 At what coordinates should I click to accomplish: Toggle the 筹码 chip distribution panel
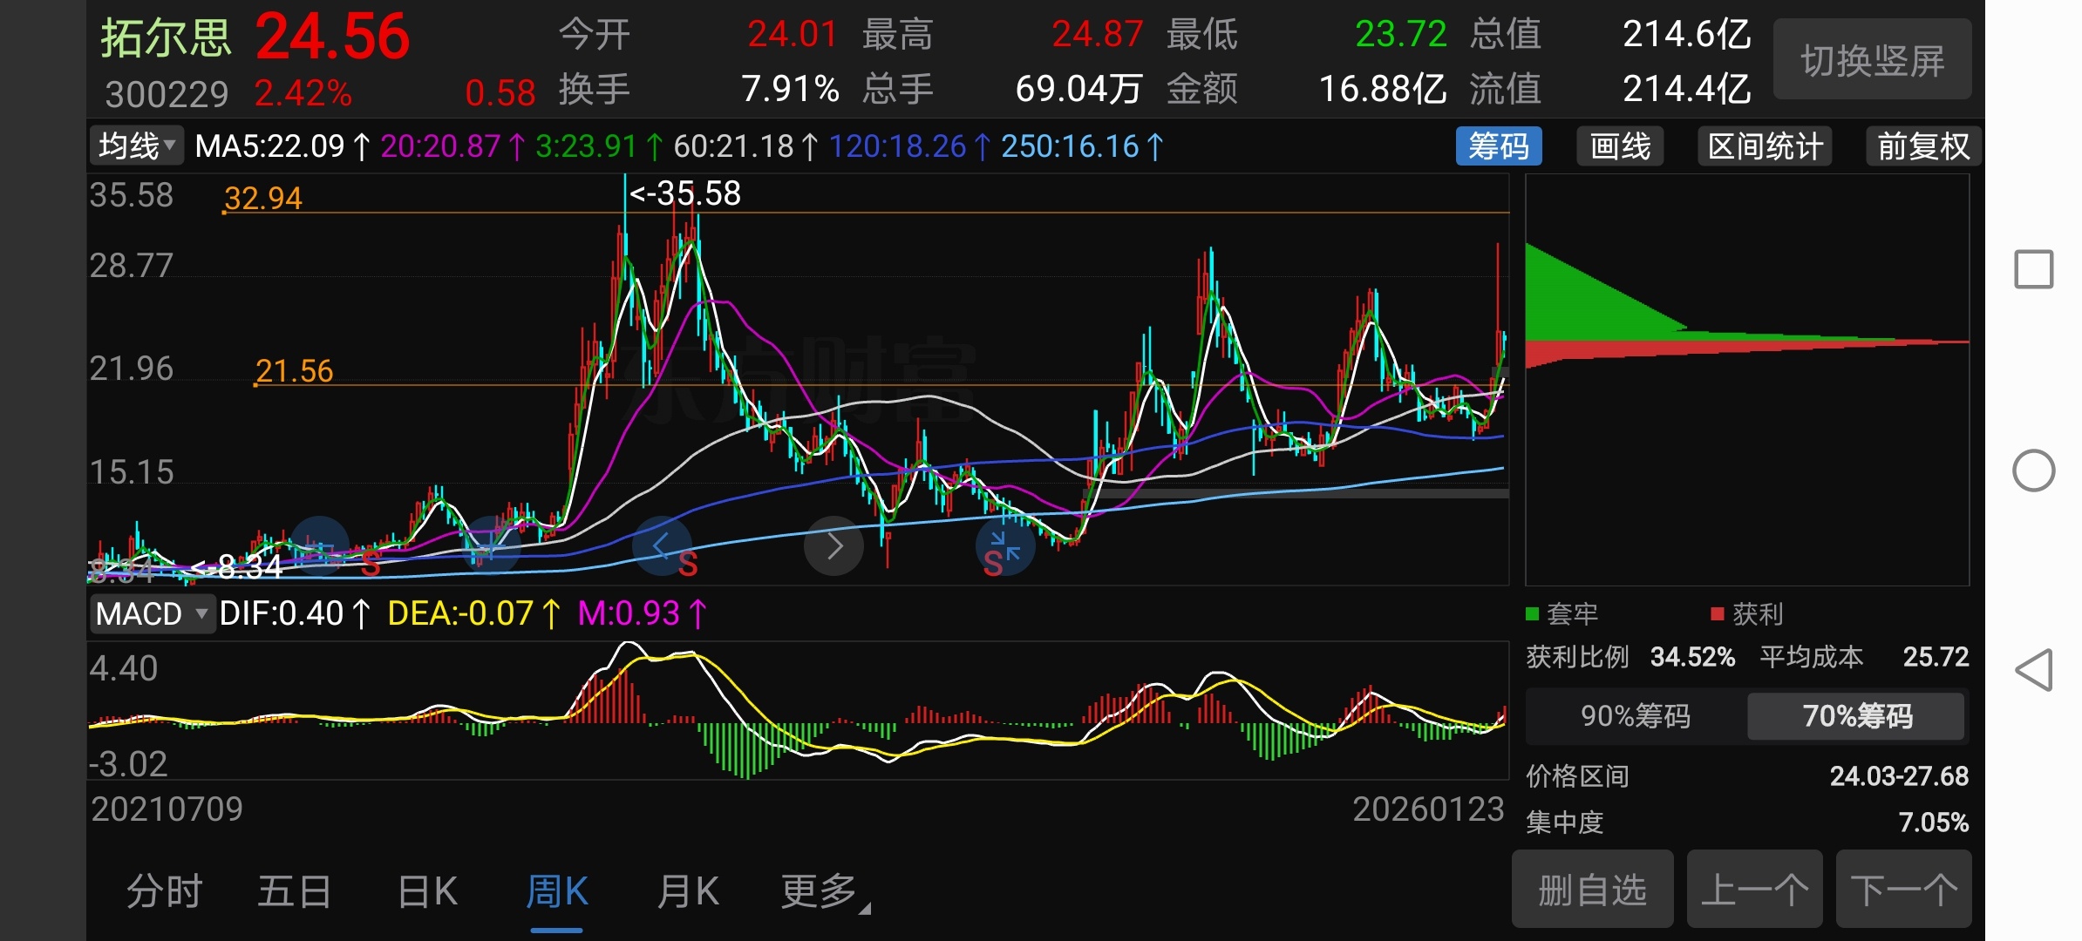(1498, 146)
